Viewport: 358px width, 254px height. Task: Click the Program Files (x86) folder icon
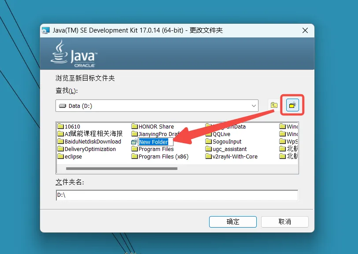[134, 156]
